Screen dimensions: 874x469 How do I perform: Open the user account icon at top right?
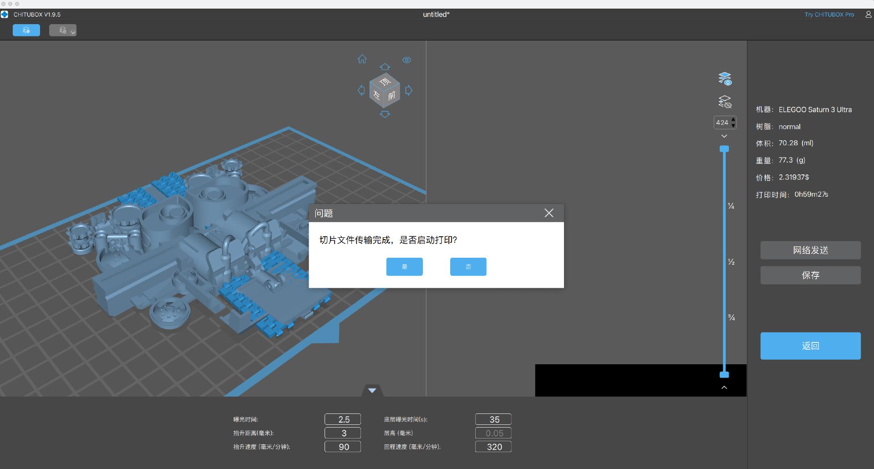pos(868,14)
